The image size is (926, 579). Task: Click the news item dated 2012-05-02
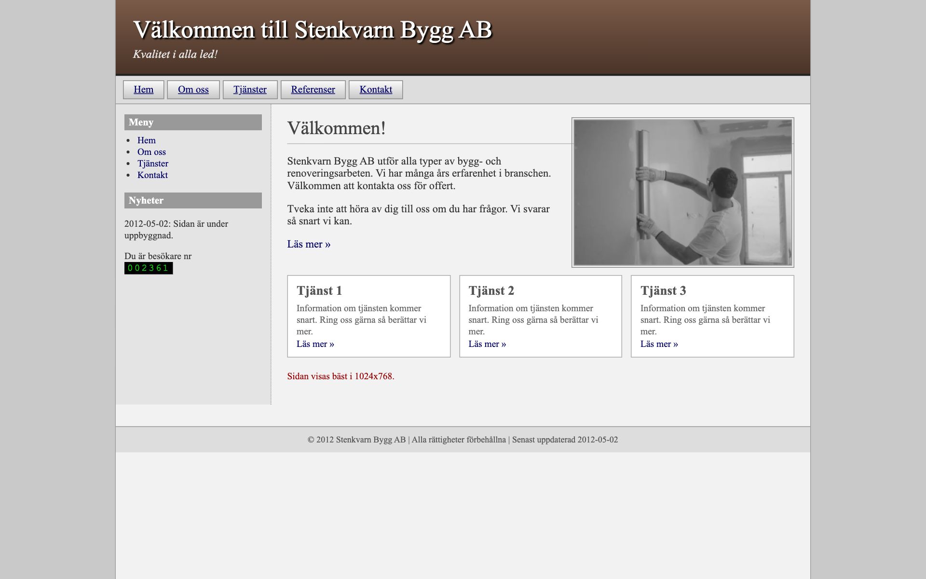click(176, 230)
